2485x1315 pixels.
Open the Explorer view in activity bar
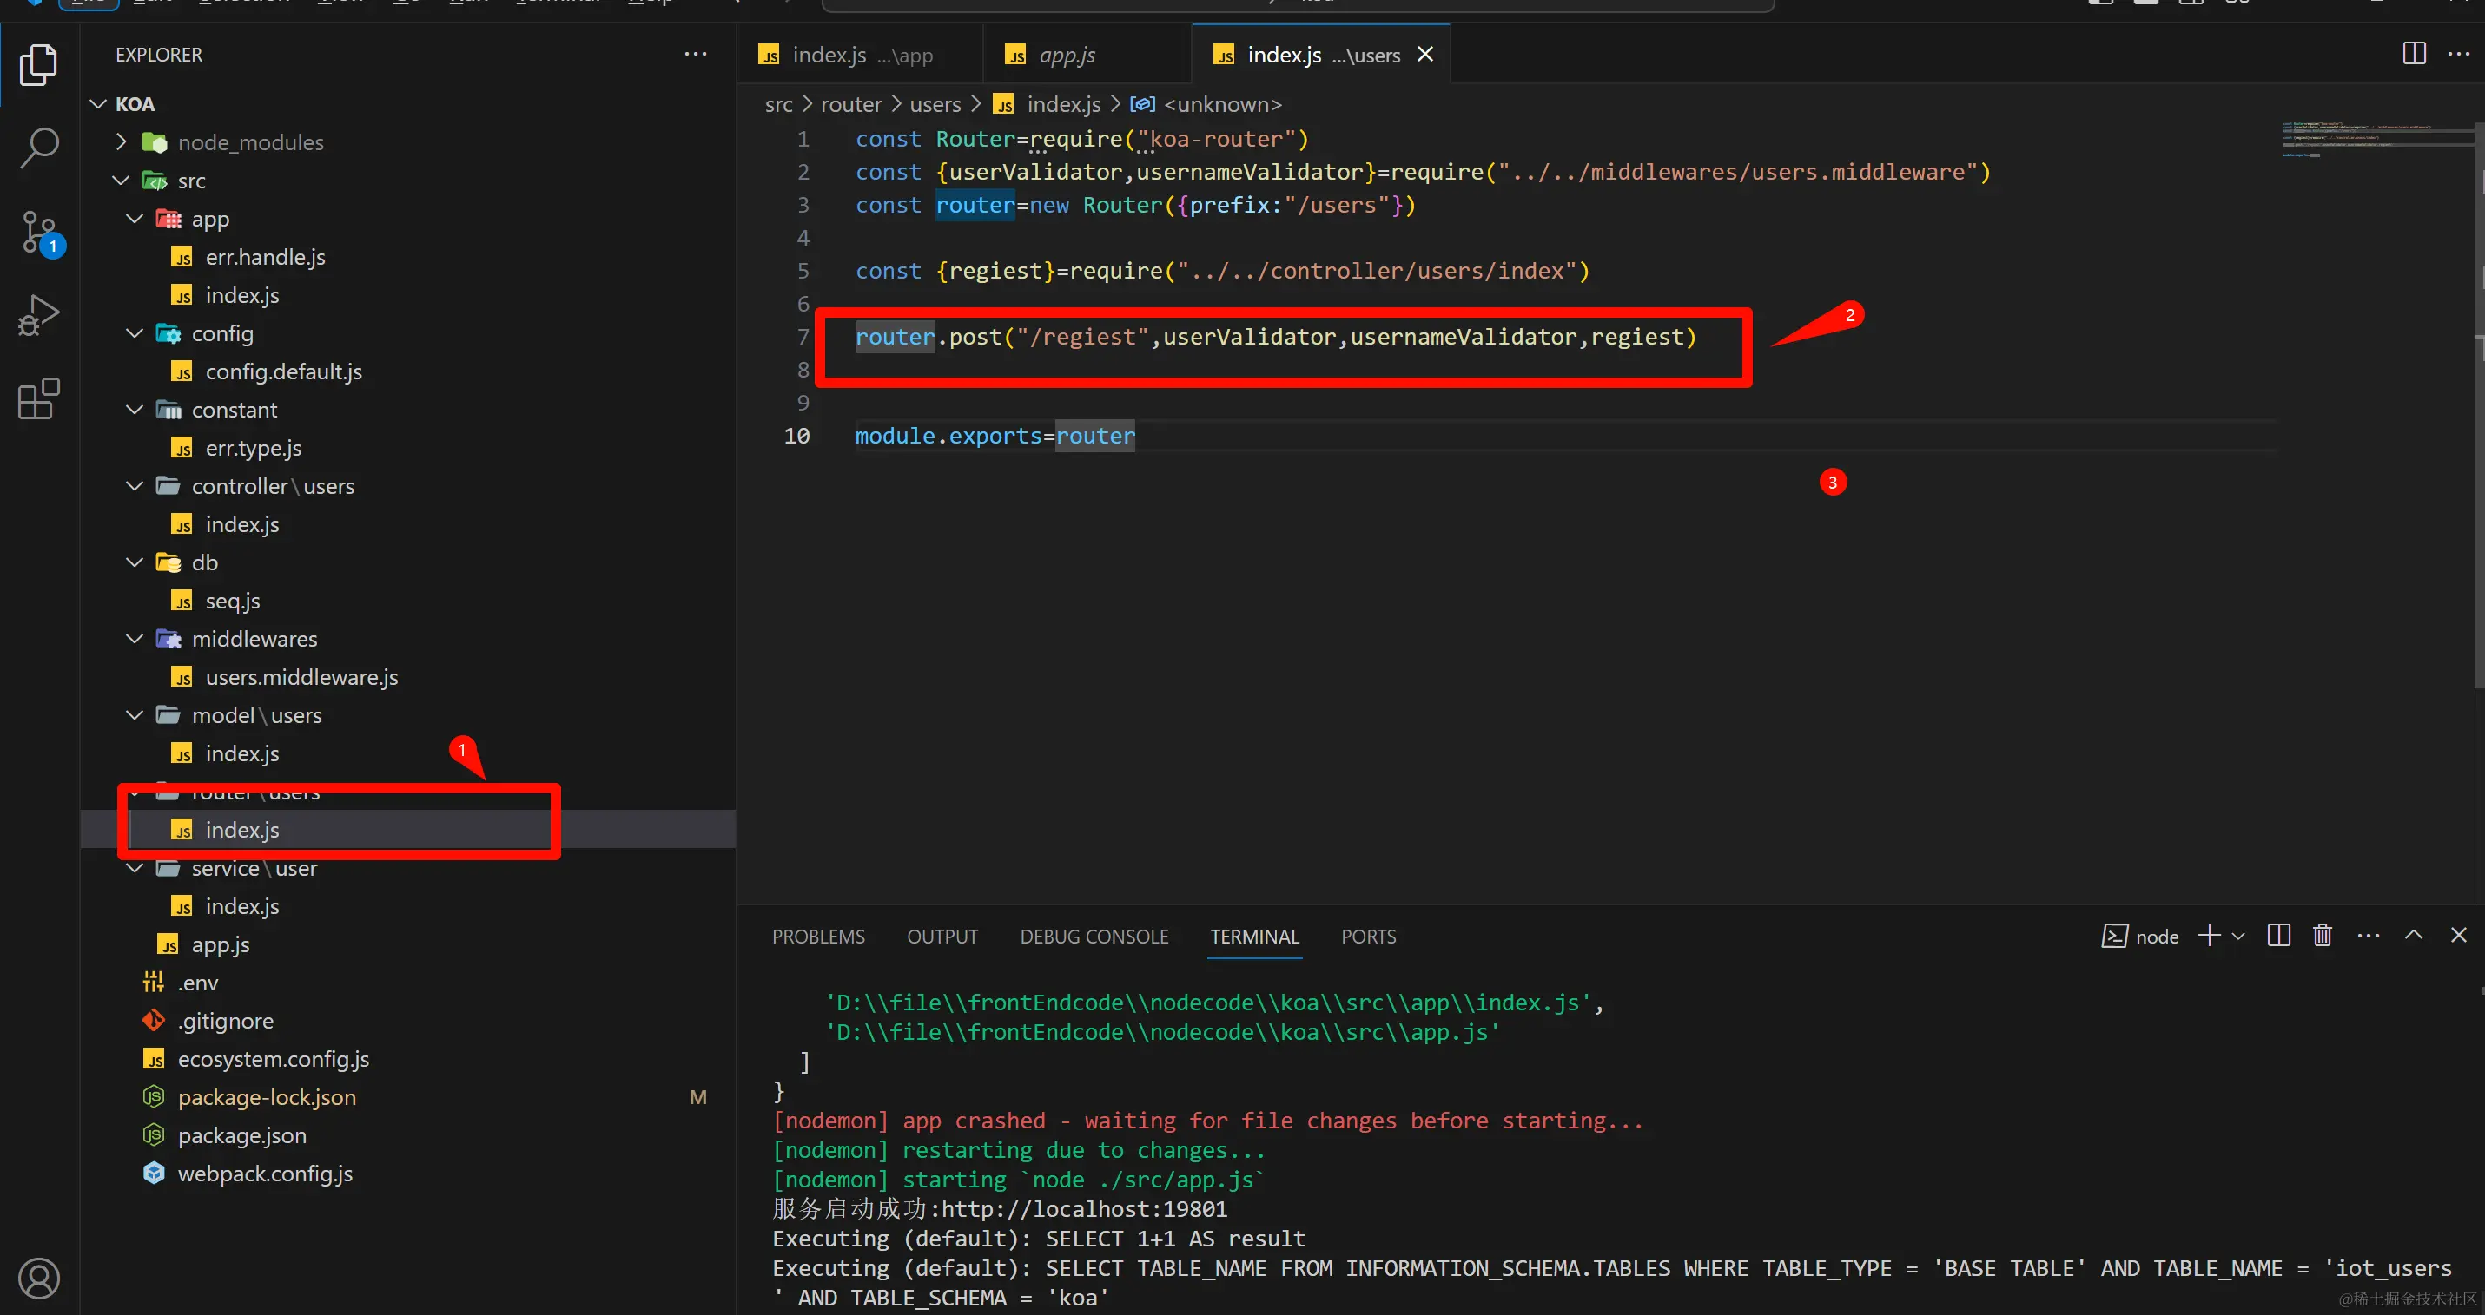coord(38,64)
